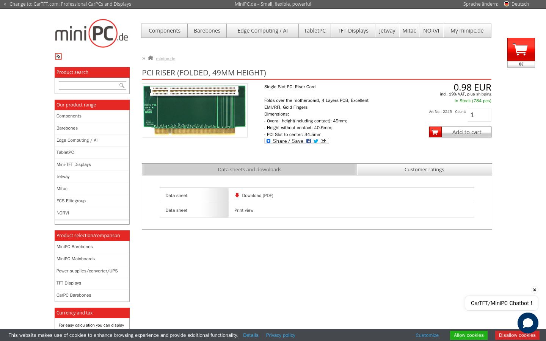
Task: Open the Jetway menu
Action: coord(387,31)
